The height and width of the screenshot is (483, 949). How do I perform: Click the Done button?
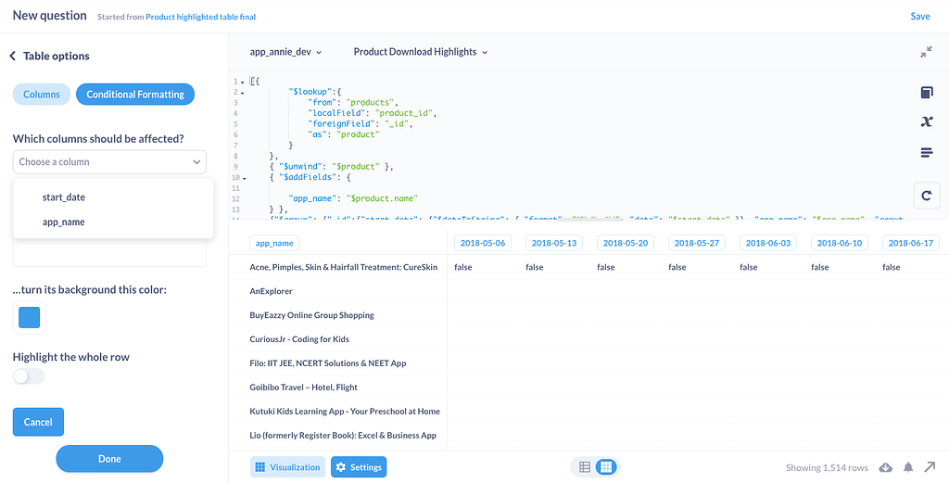(x=109, y=459)
